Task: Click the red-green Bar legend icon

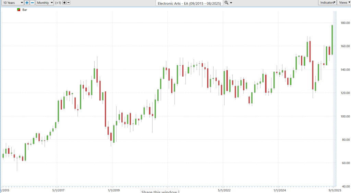Action: [x=19, y=10]
